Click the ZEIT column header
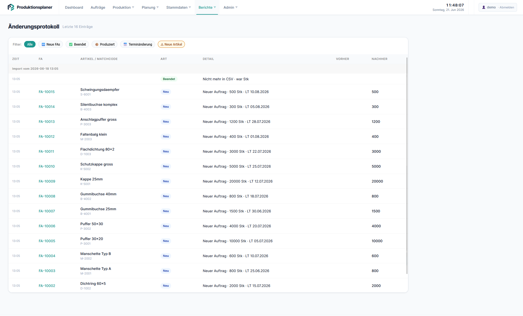Image resolution: width=523 pixels, height=316 pixels. tap(16, 59)
